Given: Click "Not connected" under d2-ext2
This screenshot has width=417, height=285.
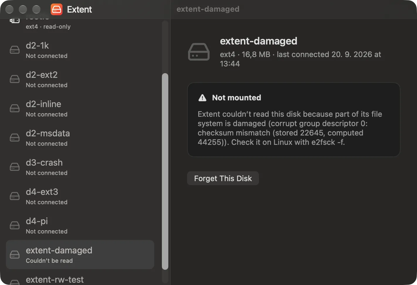Looking at the screenshot, I should [x=47, y=85].
